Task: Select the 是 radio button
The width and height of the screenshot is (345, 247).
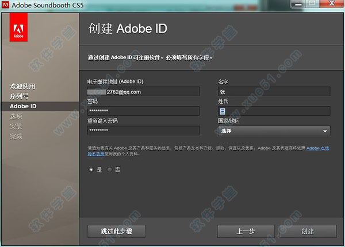Action: (91, 170)
